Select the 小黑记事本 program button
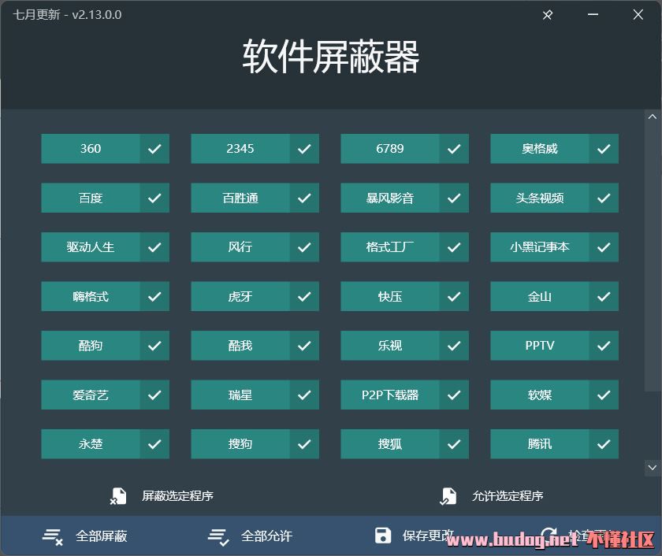 540,247
